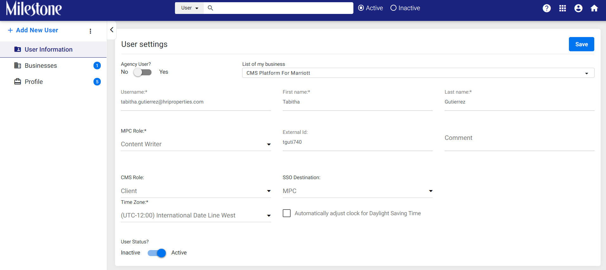
Task: Click the 'Yes' label of Agency User
Action: (x=164, y=72)
